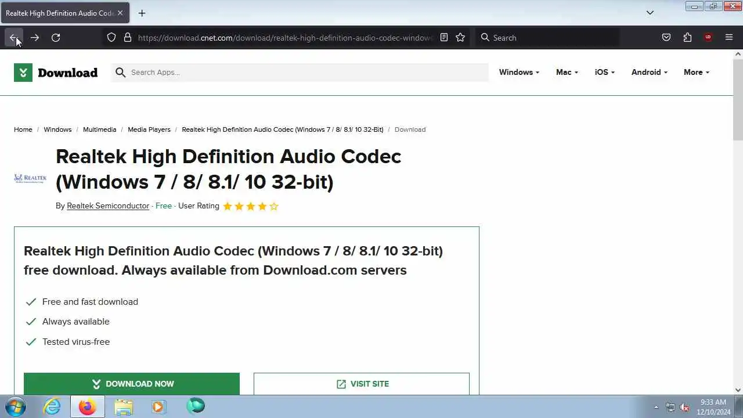The width and height of the screenshot is (743, 418).
Task: Open the network tray icon
Action: [x=670, y=407]
